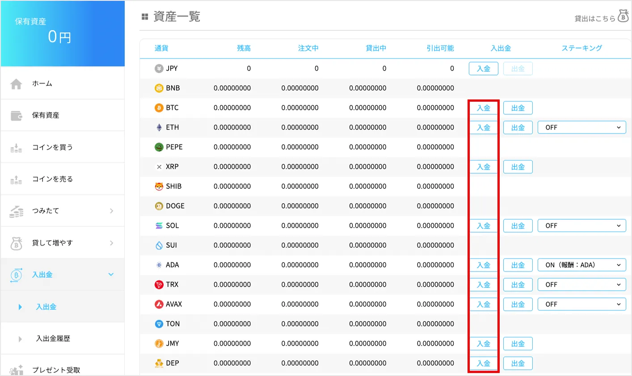The width and height of the screenshot is (632, 376).
Task: Click the 貸出はこちら bag icon at top right
Action: tap(623, 17)
